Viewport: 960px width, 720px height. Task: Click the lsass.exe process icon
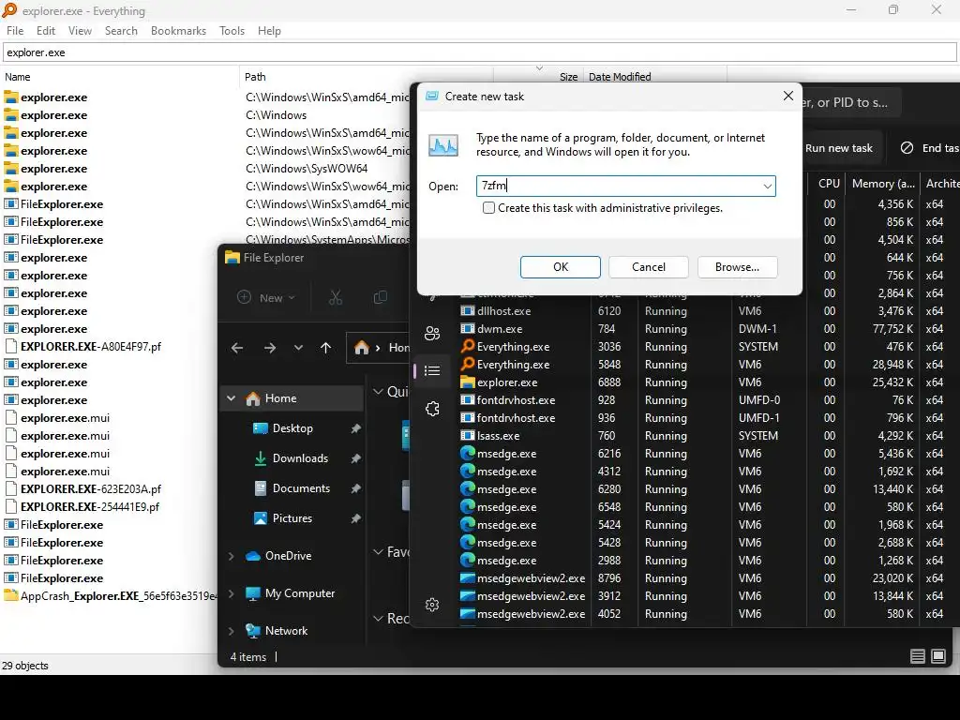468,435
